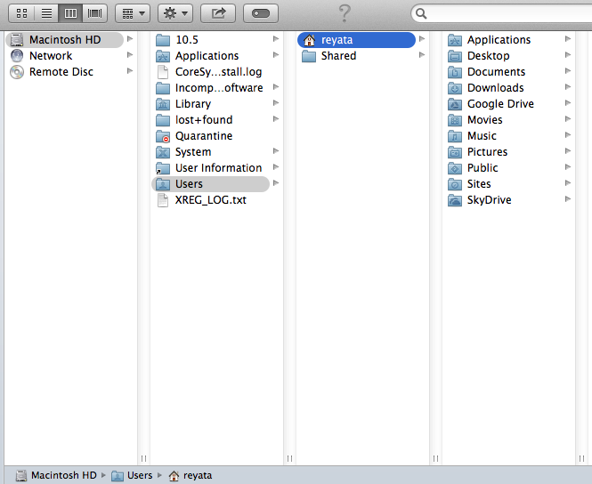The image size is (592, 484).
Task: Open the item arrangement dropdown
Action: [133, 13]
